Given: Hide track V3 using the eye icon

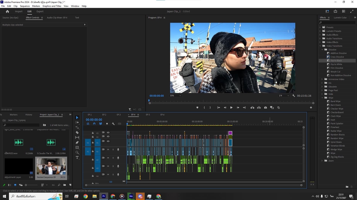Looking at the screenshot, I should pos(108,133).
